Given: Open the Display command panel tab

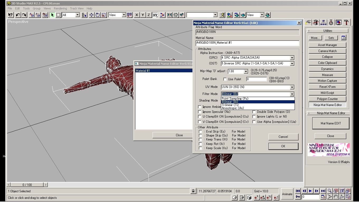Looking at the screenshot, I should tap(339, 23).
